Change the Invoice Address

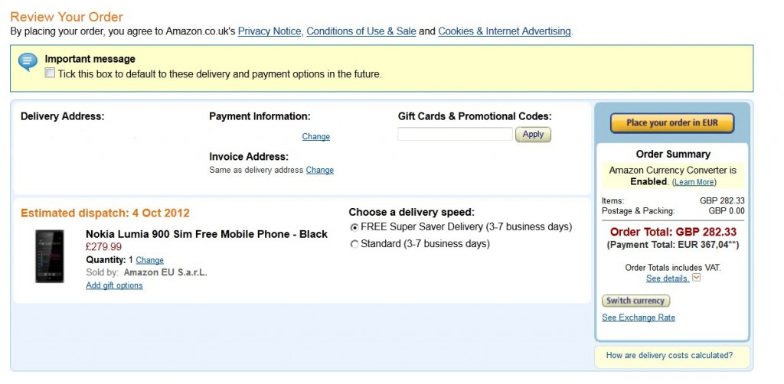(319, 170)
